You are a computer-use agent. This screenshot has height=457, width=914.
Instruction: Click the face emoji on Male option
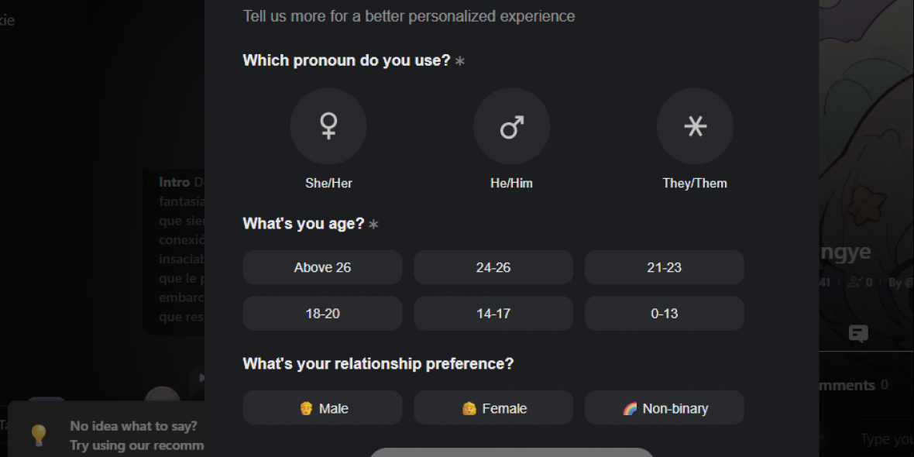coord(306,408)
